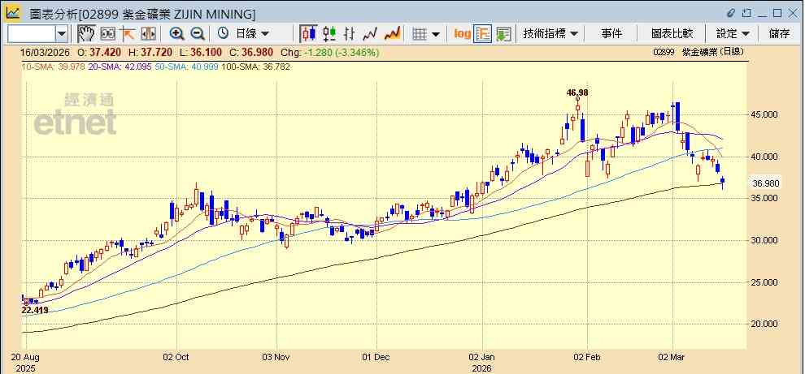Expand the stock code combo arrow
The width and height of the screenshot is (805, 374).
[62, 34]
